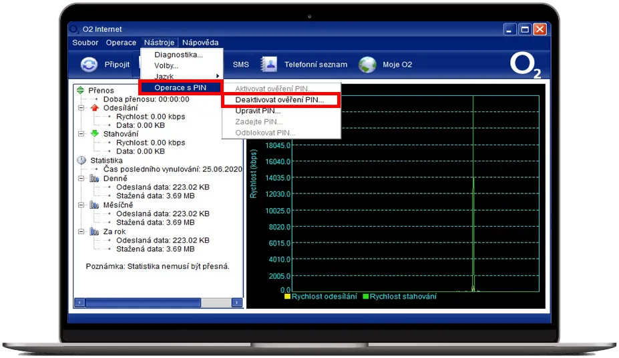
Task: Click the Rychlost (kbps) axis label
Action: (254, 173)
